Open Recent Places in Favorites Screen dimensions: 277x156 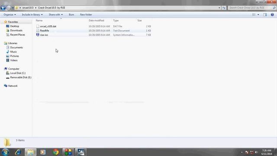[x=17, y=35]
